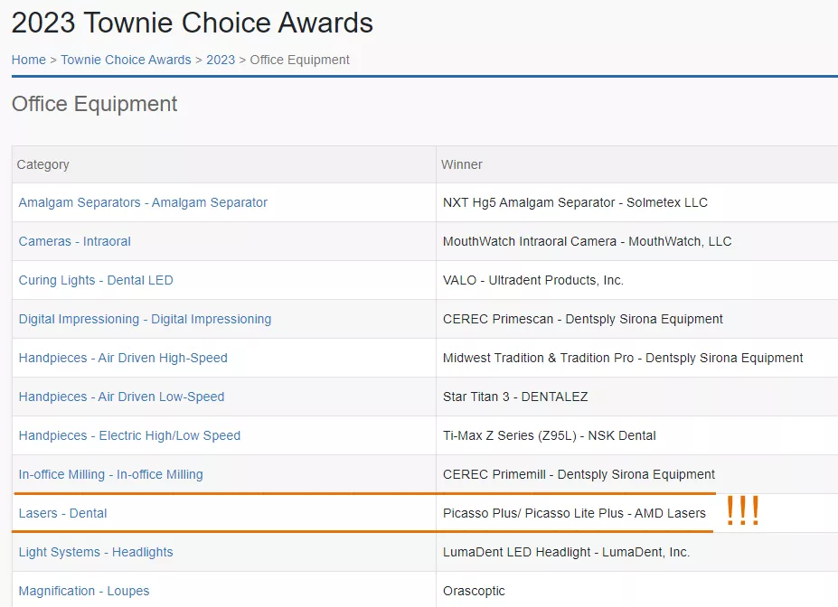The height and width of the screenshot is (607, 838).
Task: Select Ti-Max Z Series (Z95L) winner text
Action: click(x=550, y=436)
